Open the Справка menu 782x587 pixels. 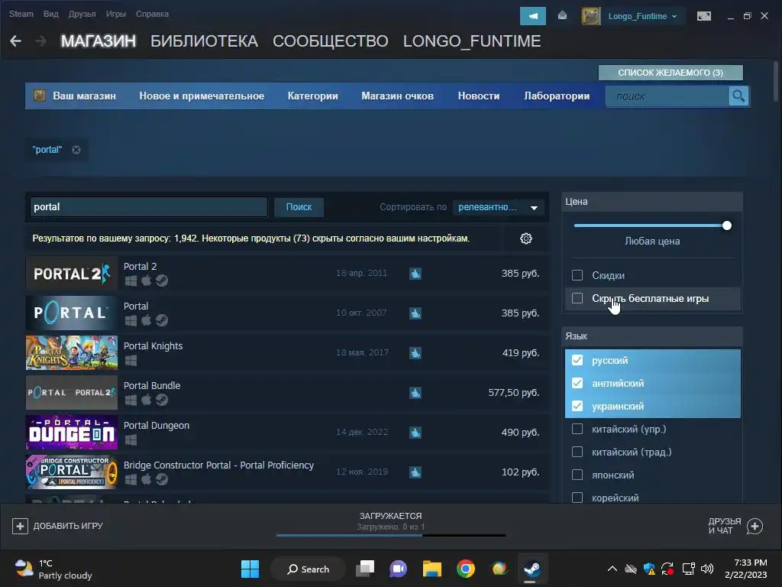[x=152, y=14]
